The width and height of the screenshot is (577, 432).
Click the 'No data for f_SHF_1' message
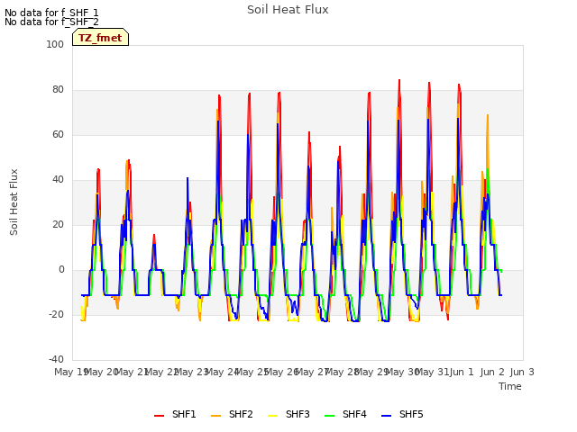click(x=51, y=13)
